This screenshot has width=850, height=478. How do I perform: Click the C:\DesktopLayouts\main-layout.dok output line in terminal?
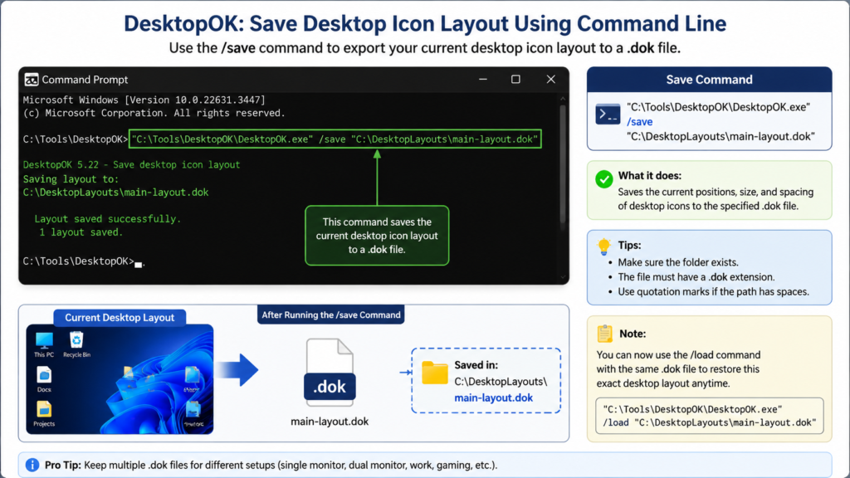[x=115, y=193]
